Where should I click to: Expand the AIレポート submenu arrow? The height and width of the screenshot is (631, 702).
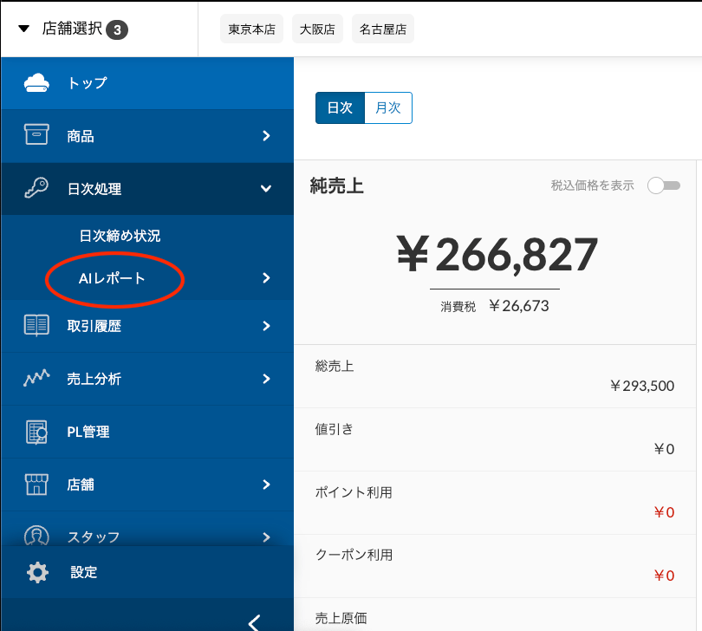pyautogui.click(x=266, y=278)
